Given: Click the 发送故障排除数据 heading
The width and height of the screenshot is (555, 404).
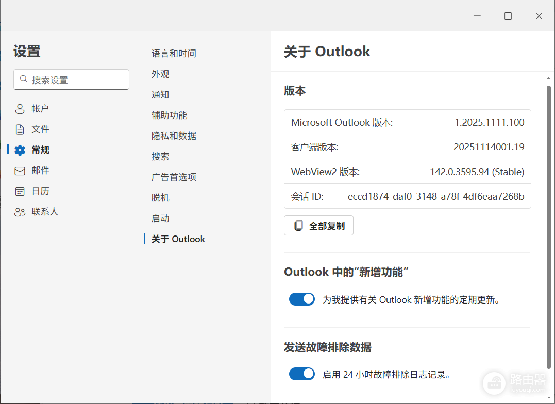Looking at the screenshot, I should click(327, 347).
